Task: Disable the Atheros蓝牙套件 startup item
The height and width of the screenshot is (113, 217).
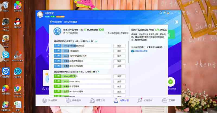Action: pos(119,76)
